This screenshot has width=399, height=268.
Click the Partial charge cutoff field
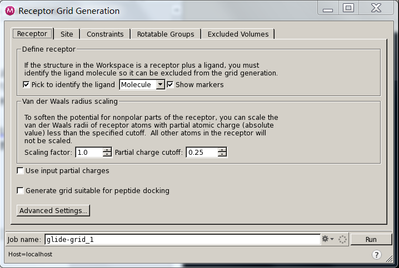(202, 152)
